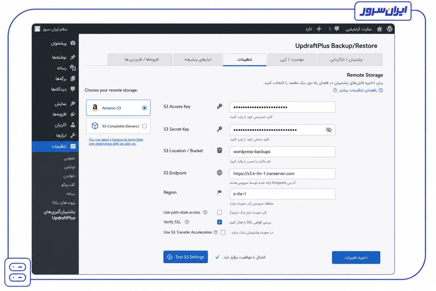Click the user avatar in admin bar
Image resolution: width=436 pixels, height=291 pixels.
[x=38, y=29]
